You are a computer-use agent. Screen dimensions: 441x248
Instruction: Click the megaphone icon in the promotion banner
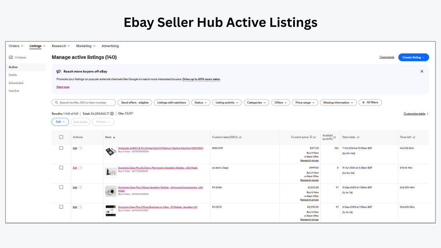coord(59,72)
